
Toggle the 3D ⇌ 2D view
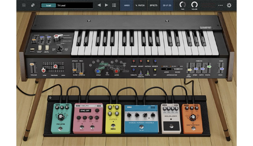click(x=167, y=5)
